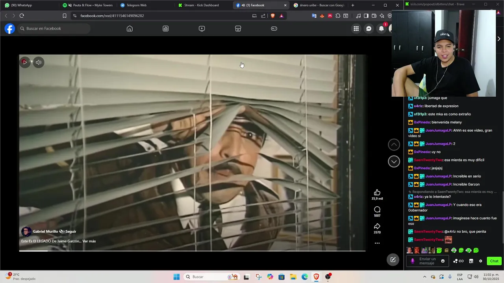Click the purple microphone icon in chat
Screen dimensions: 504x283
pyautogui.click(x=413, y=261)
